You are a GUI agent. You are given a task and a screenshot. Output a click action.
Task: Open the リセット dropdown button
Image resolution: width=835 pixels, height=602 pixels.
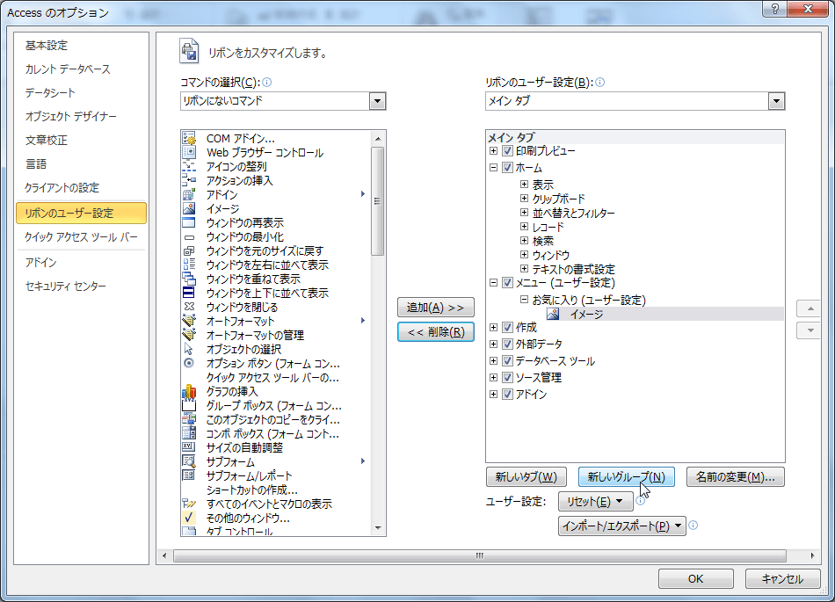[x=595, y=502]
